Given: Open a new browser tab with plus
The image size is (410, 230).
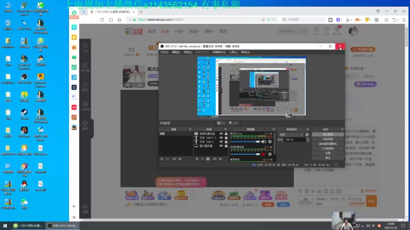Looking at the screenshot, I should (x=141, y=12).
